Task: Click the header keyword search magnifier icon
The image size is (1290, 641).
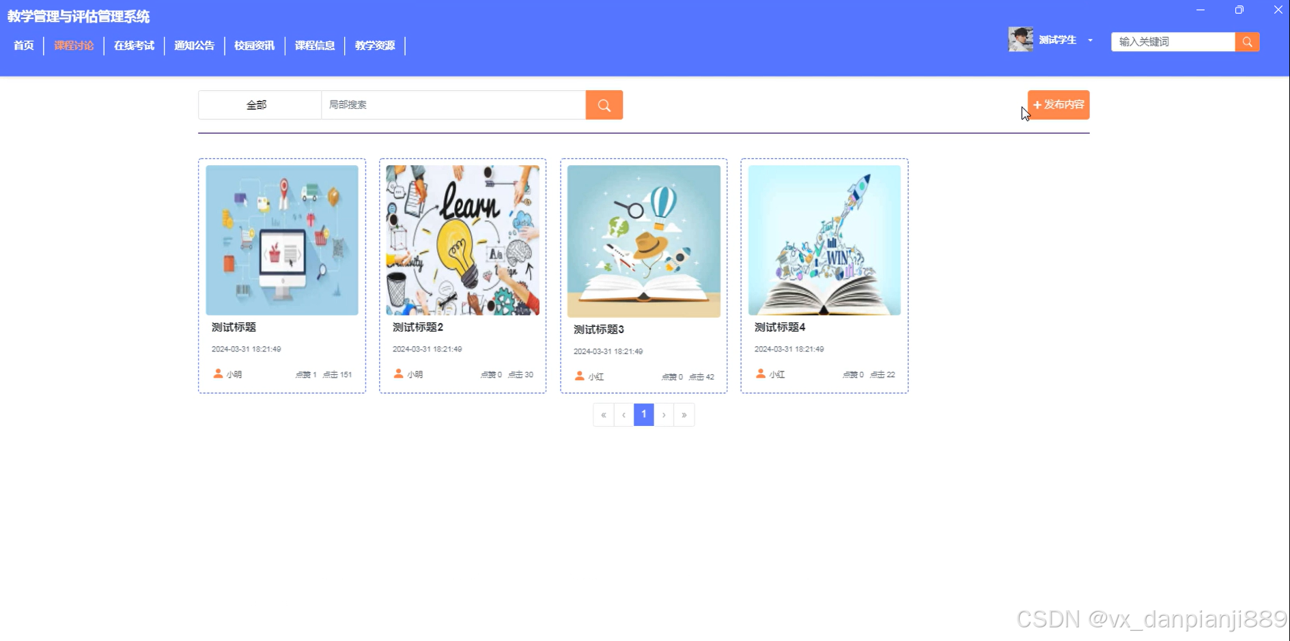Action: pyautogui.click(x=1247, y=42)
